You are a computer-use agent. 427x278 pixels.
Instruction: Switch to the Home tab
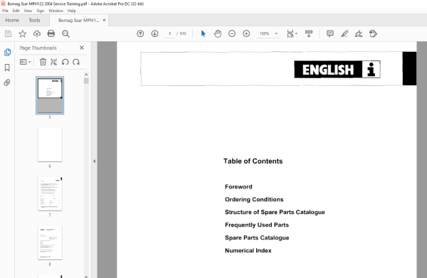(x=12, y=20)
